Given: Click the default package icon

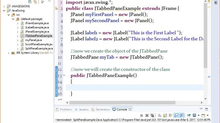Looking at the screenshot, I should pos(18,19).
